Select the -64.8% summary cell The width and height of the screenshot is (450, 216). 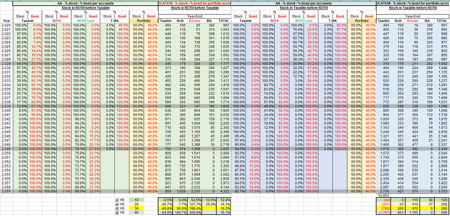(166, 213)
